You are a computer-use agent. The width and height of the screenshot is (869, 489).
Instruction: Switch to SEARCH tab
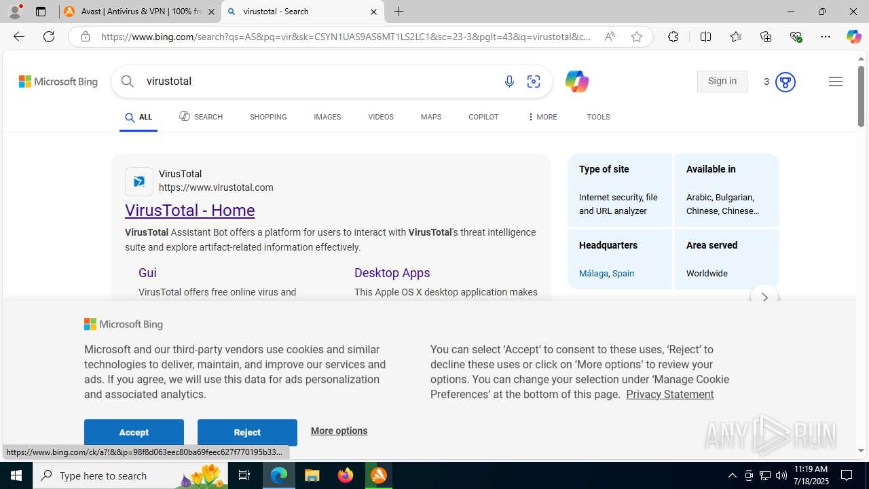point(201,117)
